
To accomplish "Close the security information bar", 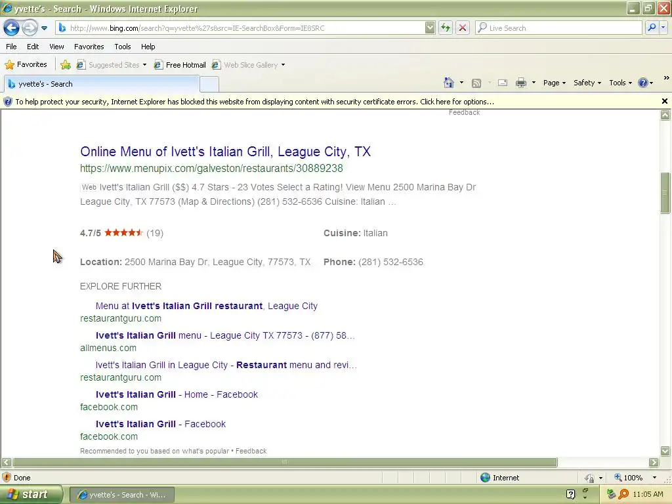I will point(664,101).
